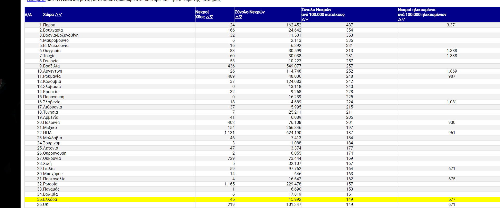Screen dimensions: 500x208
Task: Click Greece total deaths value 15.992
Action: pyautogui.click(x=295, y=199)
